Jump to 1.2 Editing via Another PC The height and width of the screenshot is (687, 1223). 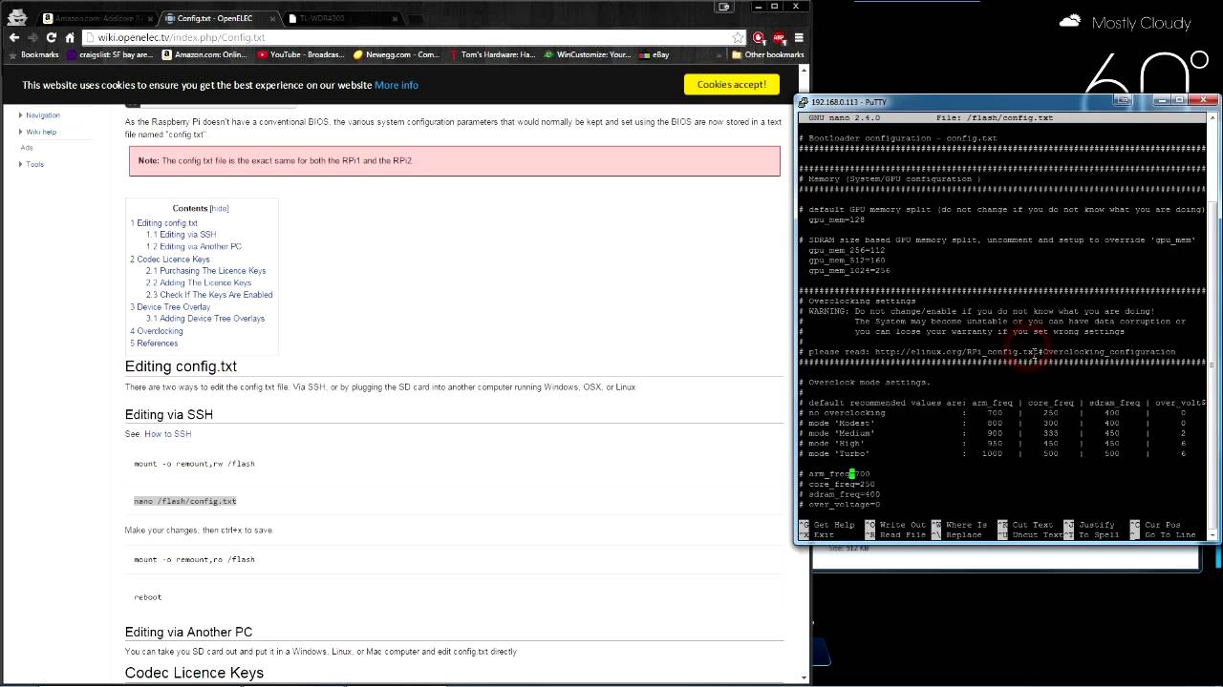click(x=194, y=246)
